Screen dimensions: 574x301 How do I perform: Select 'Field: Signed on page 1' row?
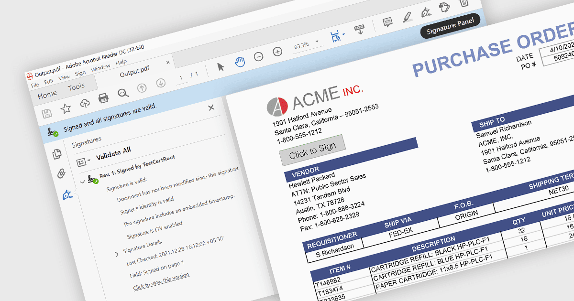coord(157,269)
